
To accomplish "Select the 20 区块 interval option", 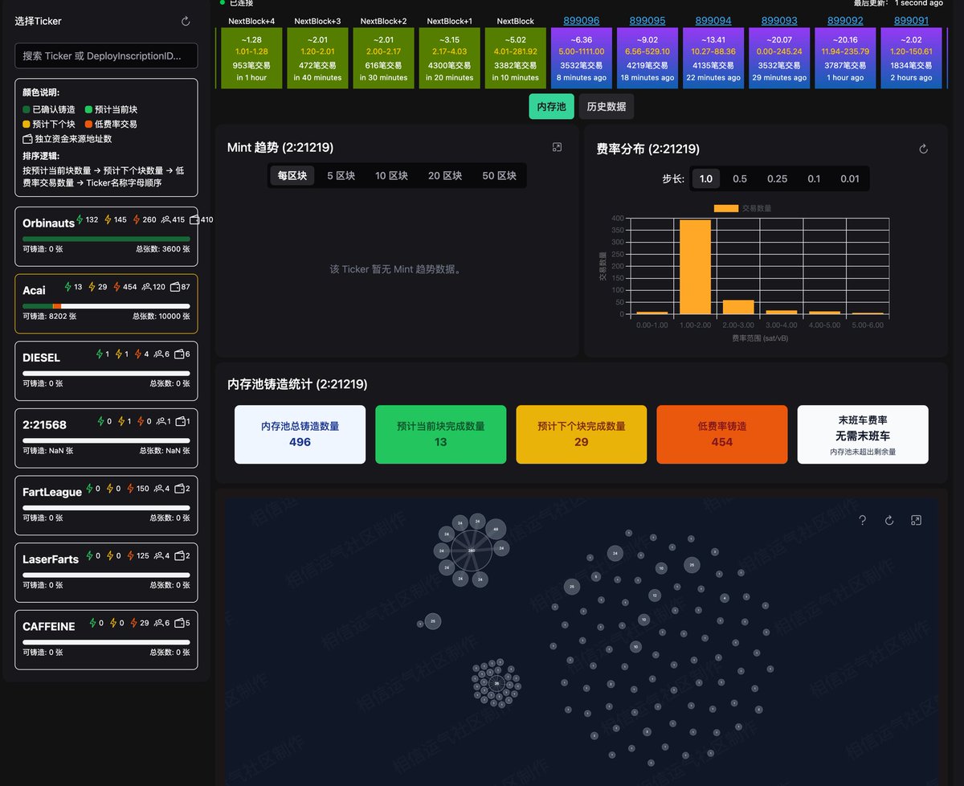I will (x=445, y=175).
